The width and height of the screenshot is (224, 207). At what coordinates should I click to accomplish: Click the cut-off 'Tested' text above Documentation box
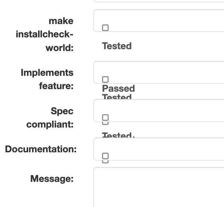[117, 135]
